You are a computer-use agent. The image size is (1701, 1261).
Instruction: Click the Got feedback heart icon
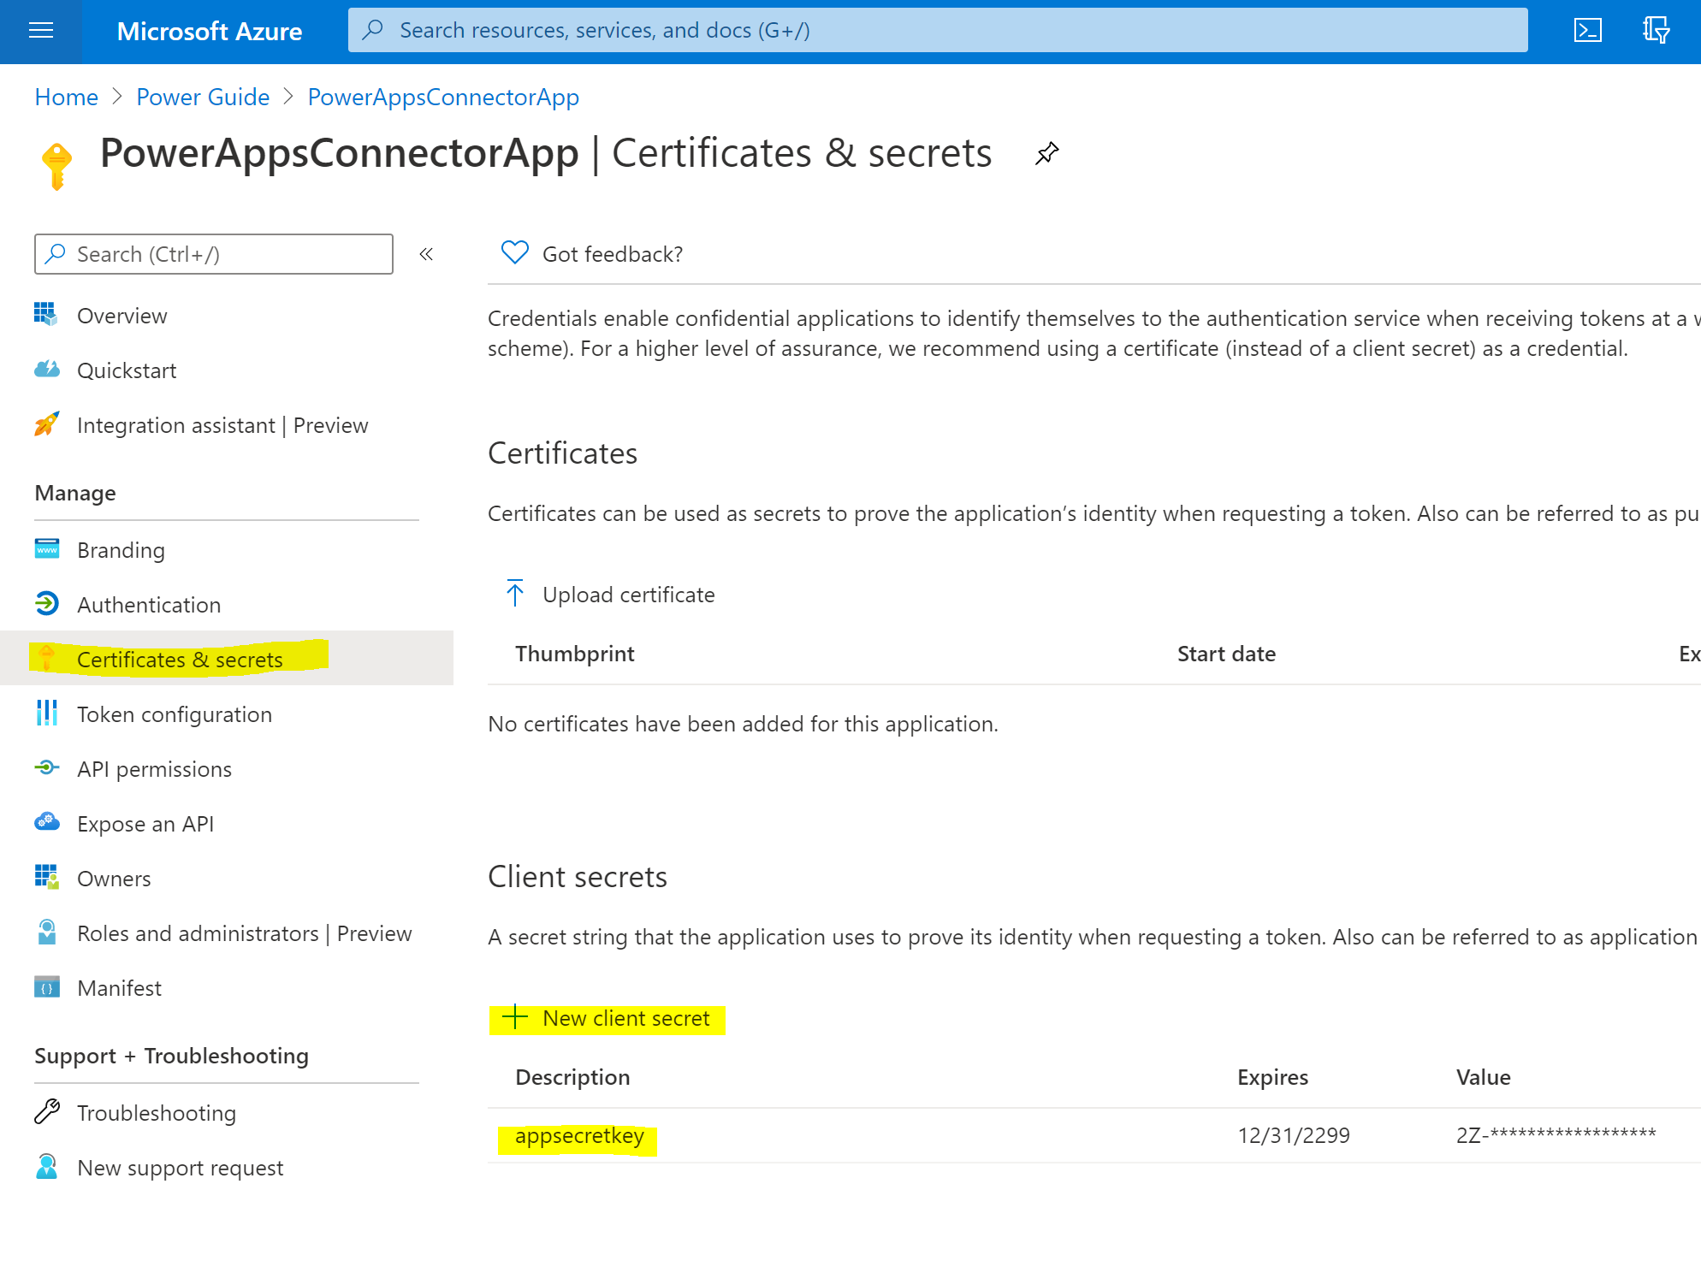pyautogui.click(x=514, y=253)
